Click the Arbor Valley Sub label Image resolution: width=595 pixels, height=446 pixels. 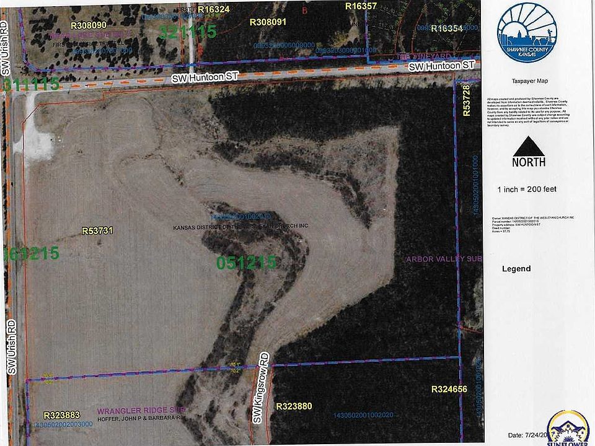pyautogui.click(x=444, y=258)
